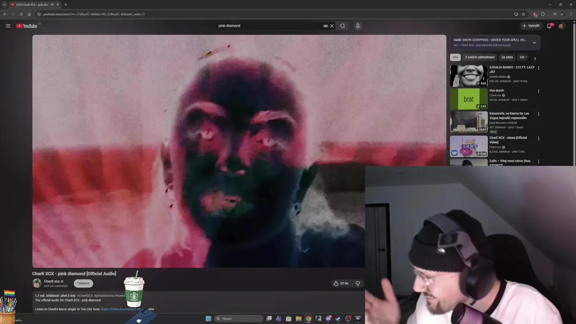This screenshot has width=576, height=324.
Task: Click the Chrome address bar URL
Action: [94, 14]
